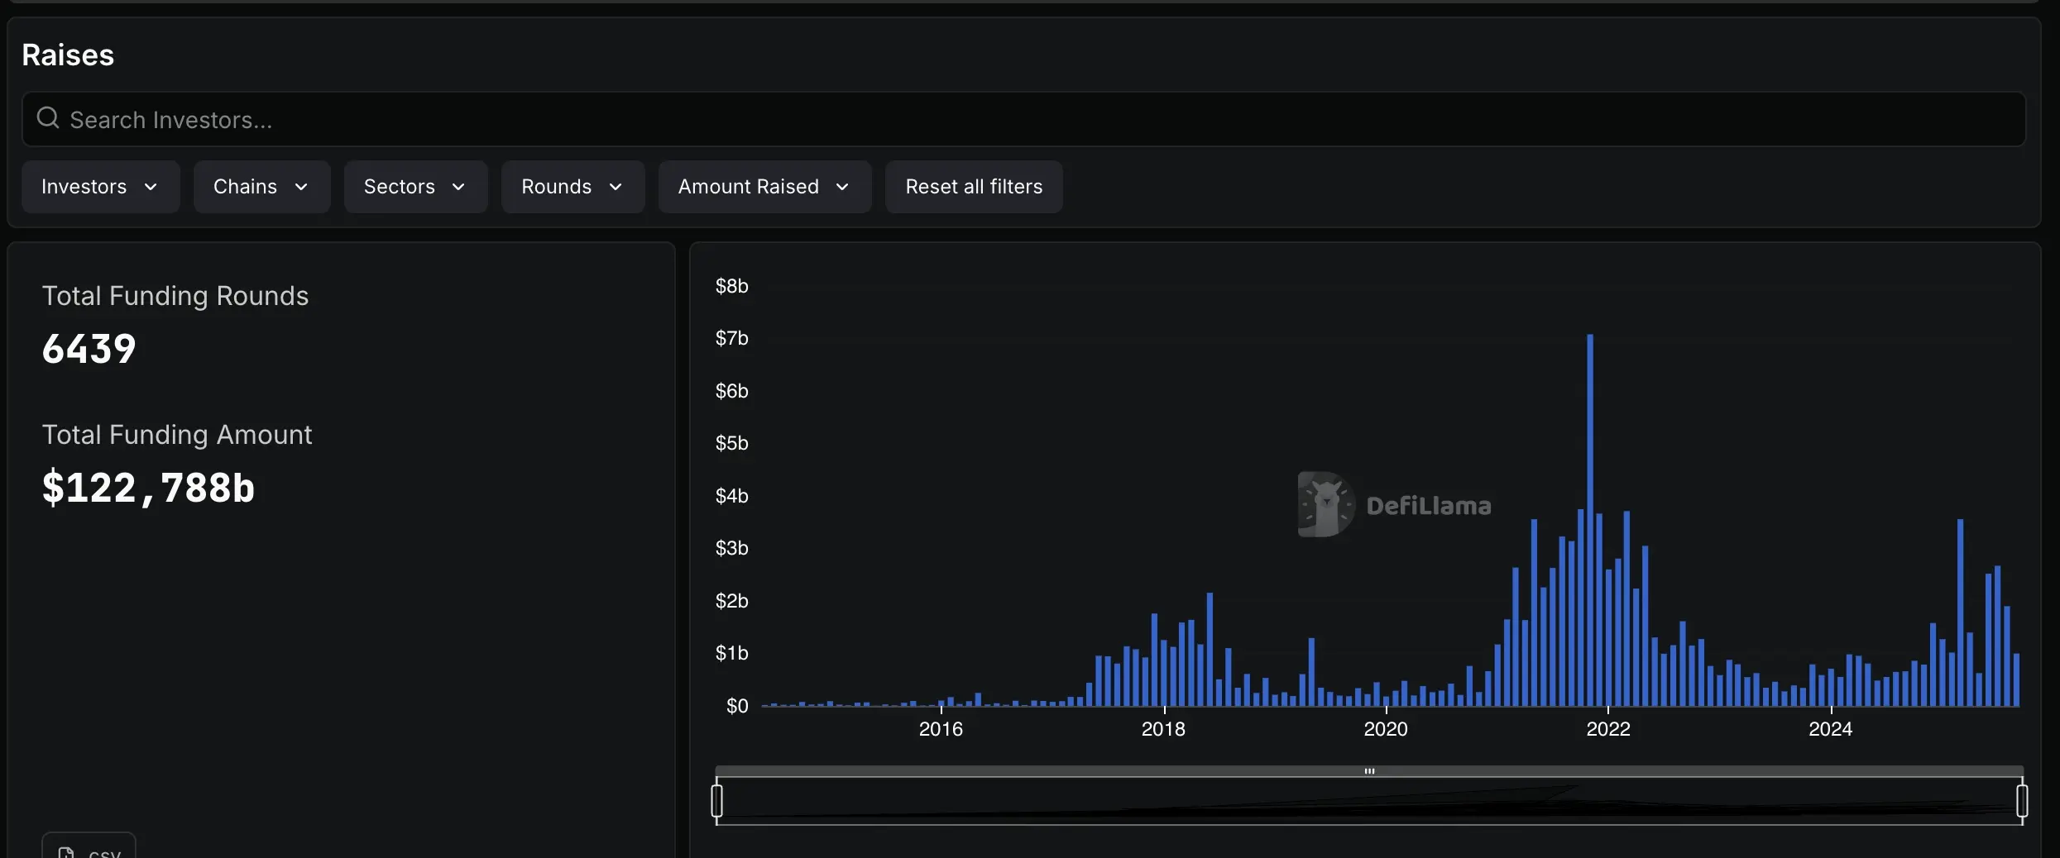
Task: Click the 2020 x-axis label
Action: click(x=1386, y=729)
